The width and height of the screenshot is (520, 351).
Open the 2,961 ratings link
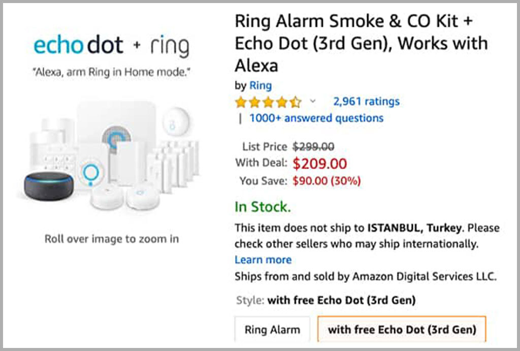tap(366, 101)
